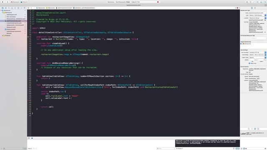Go forward in editor history

[x=34, y=8]
